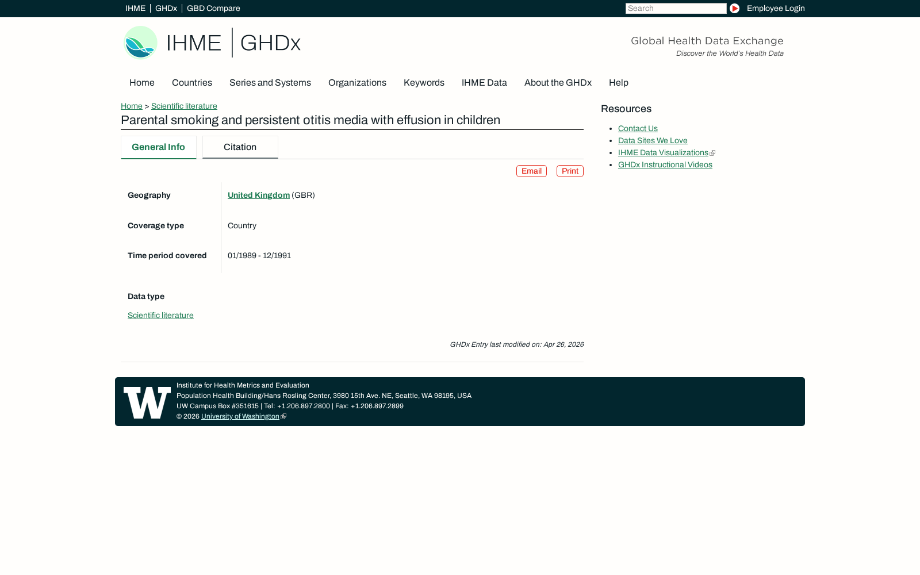Screen dimensions: 920x575
Task: Click the IHME leaf logo
Action: pos(140,43)
